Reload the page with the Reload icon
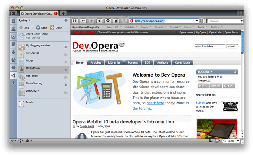 (x=108, y=21)
